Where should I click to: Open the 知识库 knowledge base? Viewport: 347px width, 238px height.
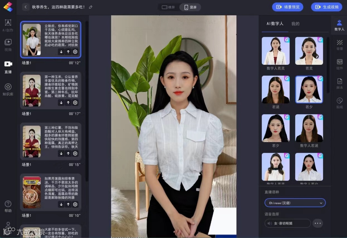click(x=8, y=89)
